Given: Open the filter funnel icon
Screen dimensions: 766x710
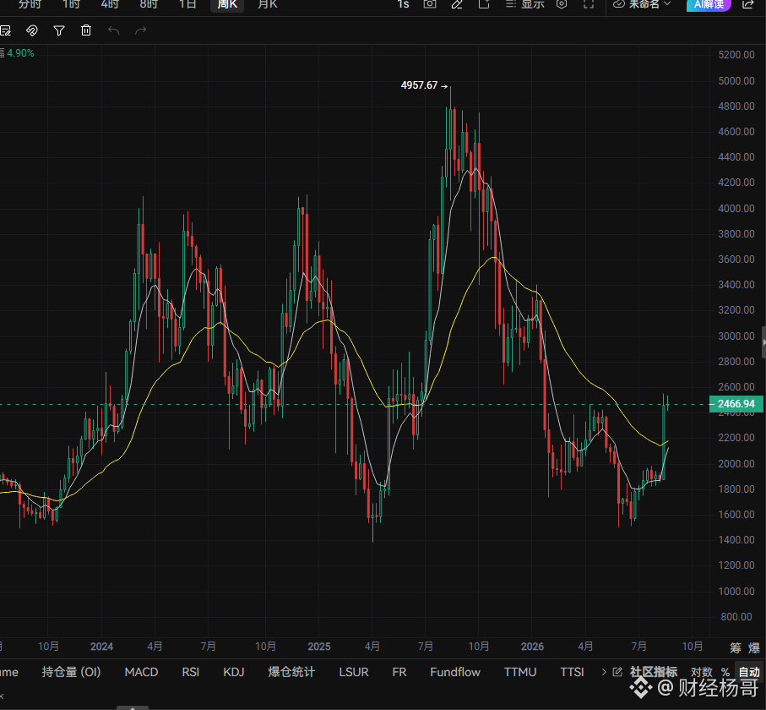Looking at the screenshot, I should point(59,30).
